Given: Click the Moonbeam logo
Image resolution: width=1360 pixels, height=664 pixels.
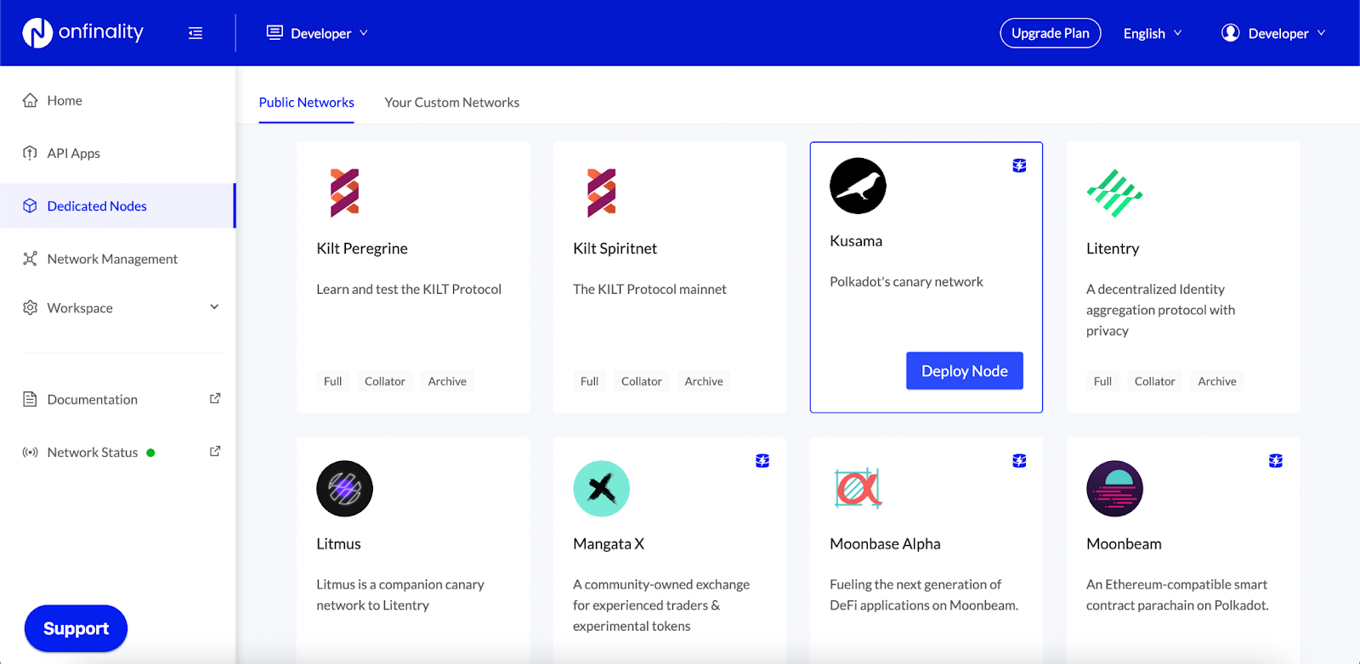Looking at the screenshot, I should [x=1114, y=489].
